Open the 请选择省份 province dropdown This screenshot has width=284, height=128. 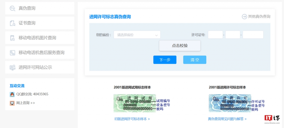coord(137,35)
